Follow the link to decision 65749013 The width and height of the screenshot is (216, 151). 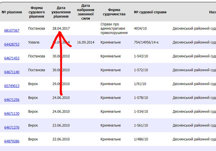12,86
